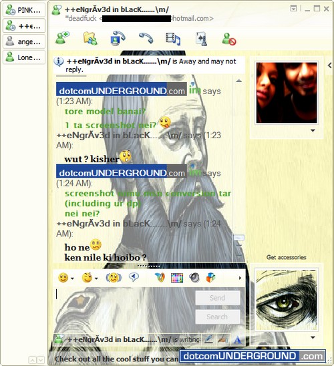Open your display picture options arrow
Screen dimensions: 334x366
pyautogui.click(x=313, y=337)
